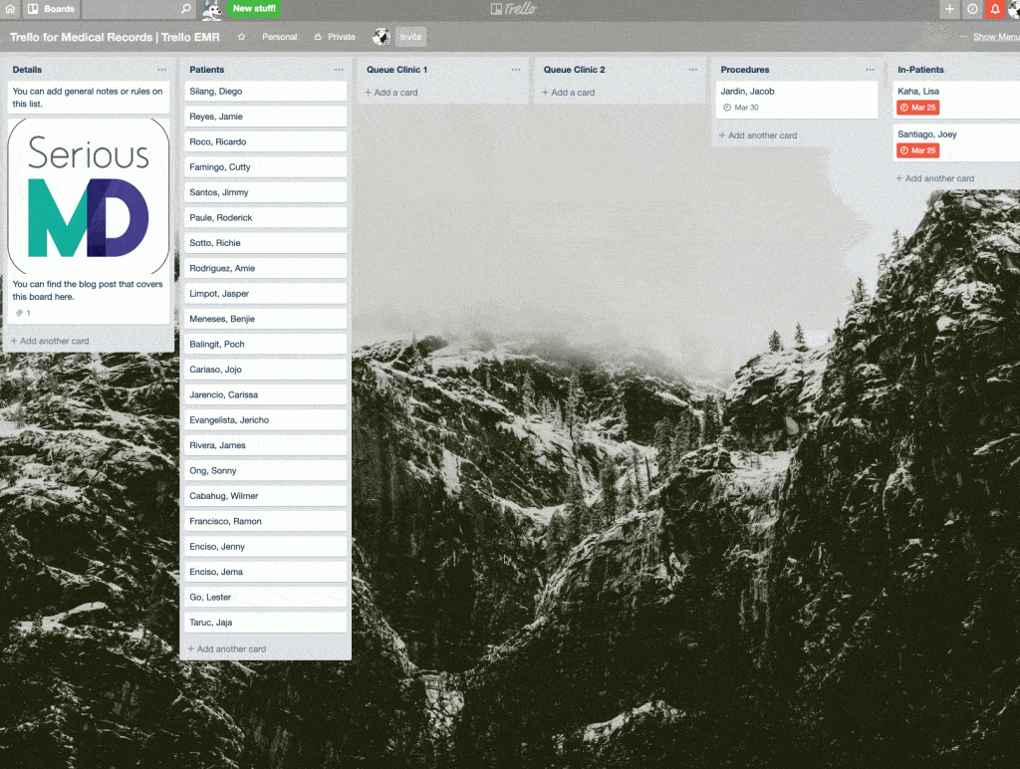1020x769 pixels.
Task: Go to Trello home icon
Action: [10, 9]
